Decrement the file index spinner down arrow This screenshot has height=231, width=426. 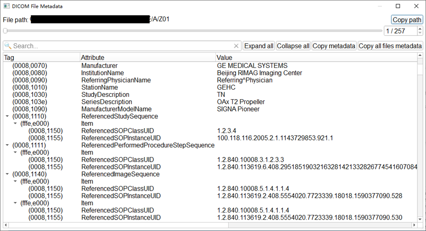420,33
